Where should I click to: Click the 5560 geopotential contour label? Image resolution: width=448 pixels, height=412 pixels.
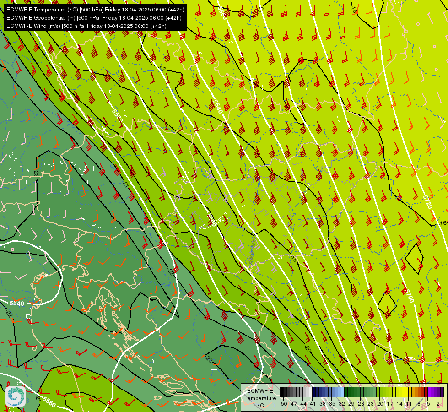pos(49,401)
